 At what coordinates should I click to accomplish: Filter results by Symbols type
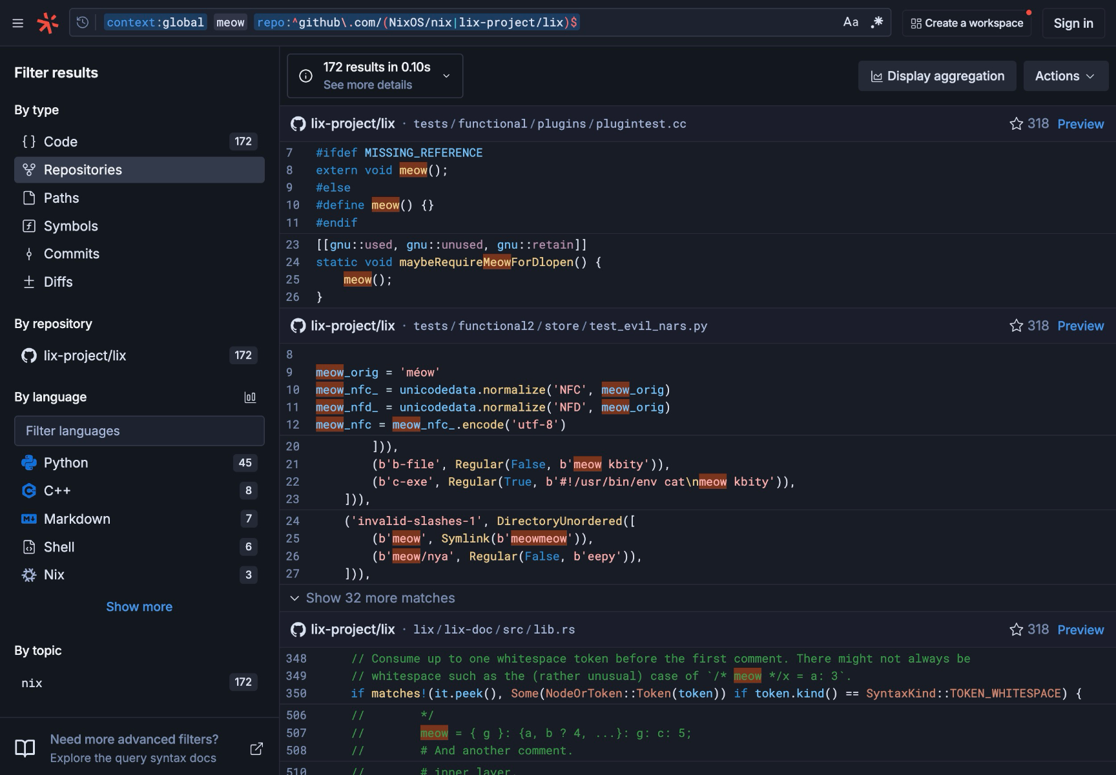tap(139, 226)
